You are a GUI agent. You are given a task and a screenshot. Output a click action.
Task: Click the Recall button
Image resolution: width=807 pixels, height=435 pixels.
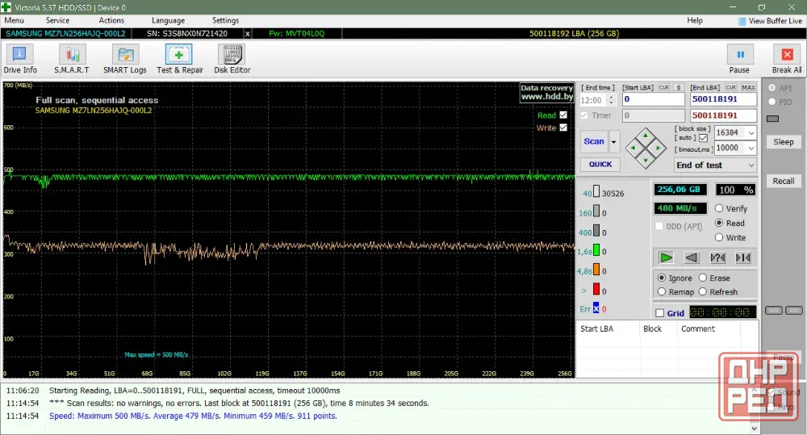point(784,182)
